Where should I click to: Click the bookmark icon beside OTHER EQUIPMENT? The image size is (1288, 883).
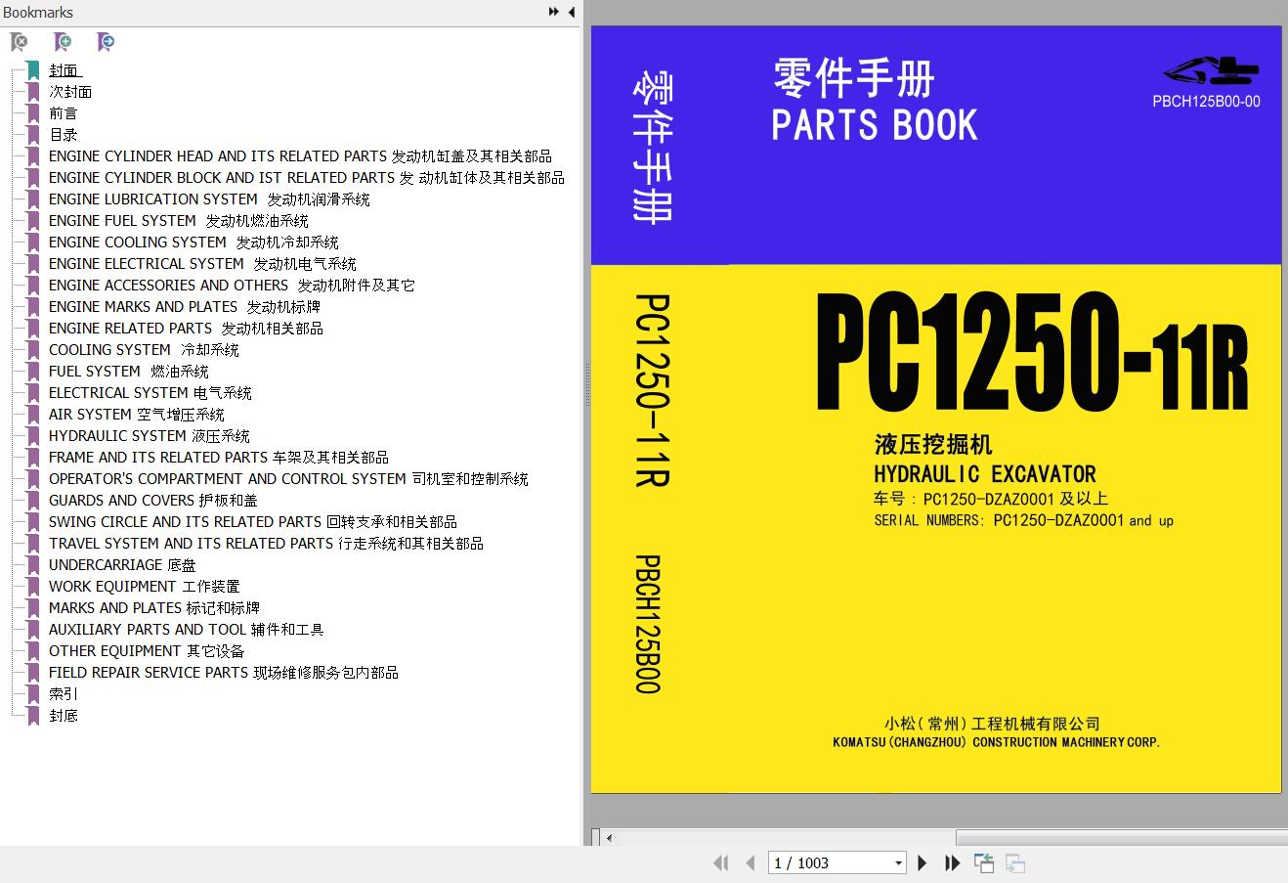point(33,651)
